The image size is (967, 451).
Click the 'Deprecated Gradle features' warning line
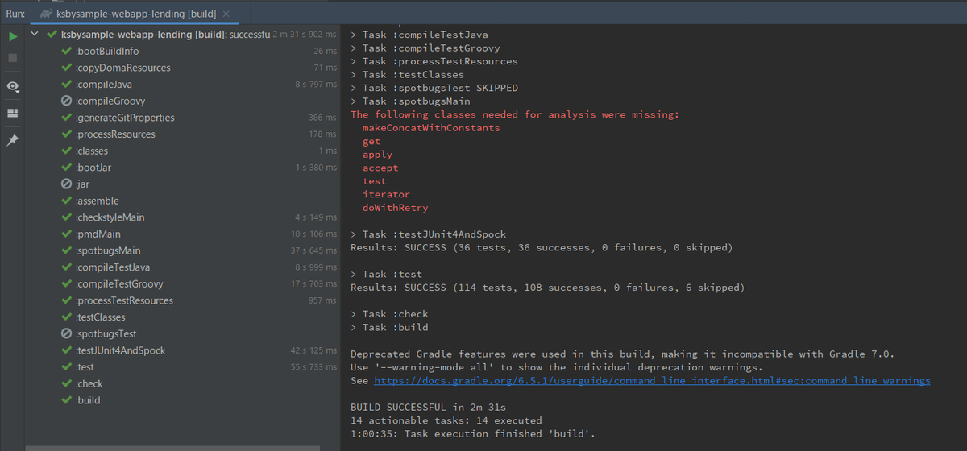622,354
